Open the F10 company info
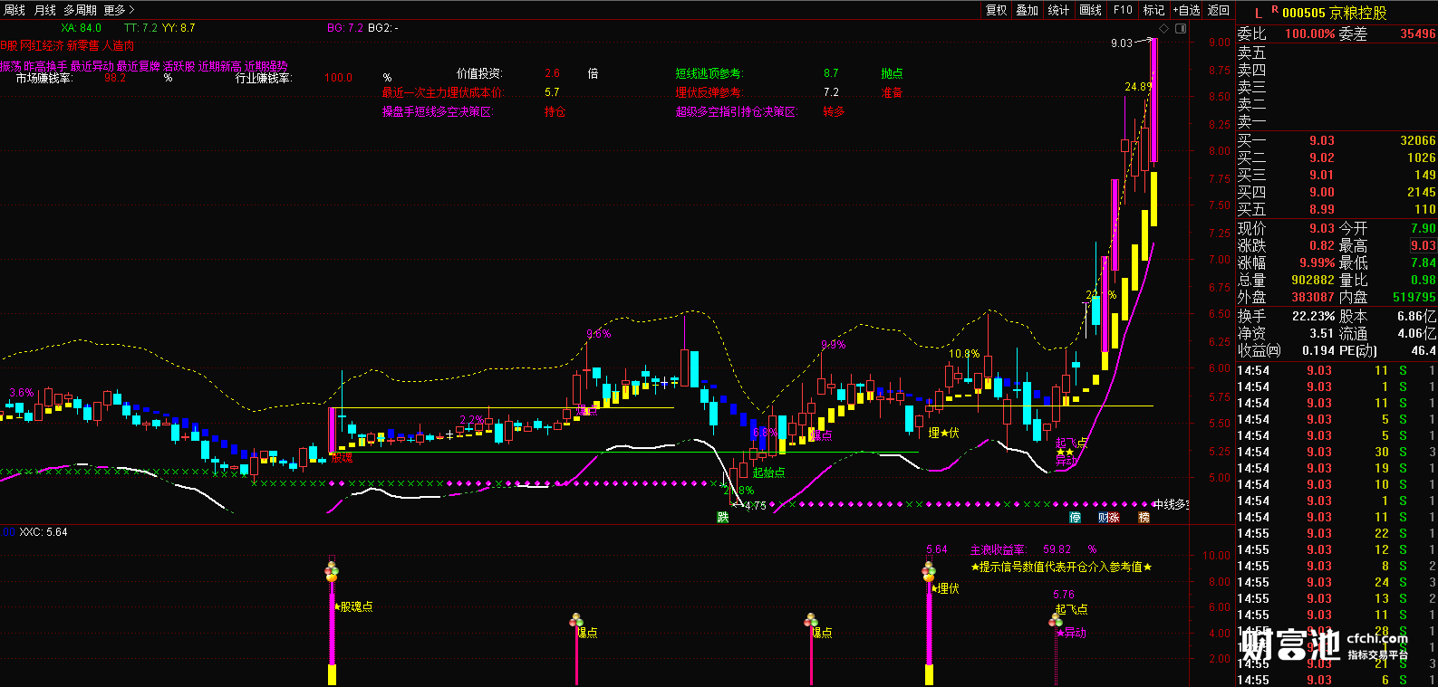Viewport: 1438px width, 687px height. [1123, 10]
